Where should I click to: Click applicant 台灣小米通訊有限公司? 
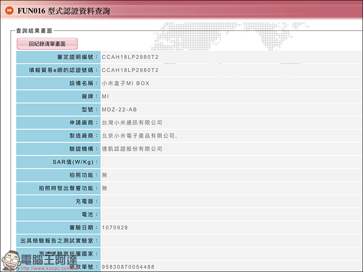pyautogui.click(x=132, y=123)
